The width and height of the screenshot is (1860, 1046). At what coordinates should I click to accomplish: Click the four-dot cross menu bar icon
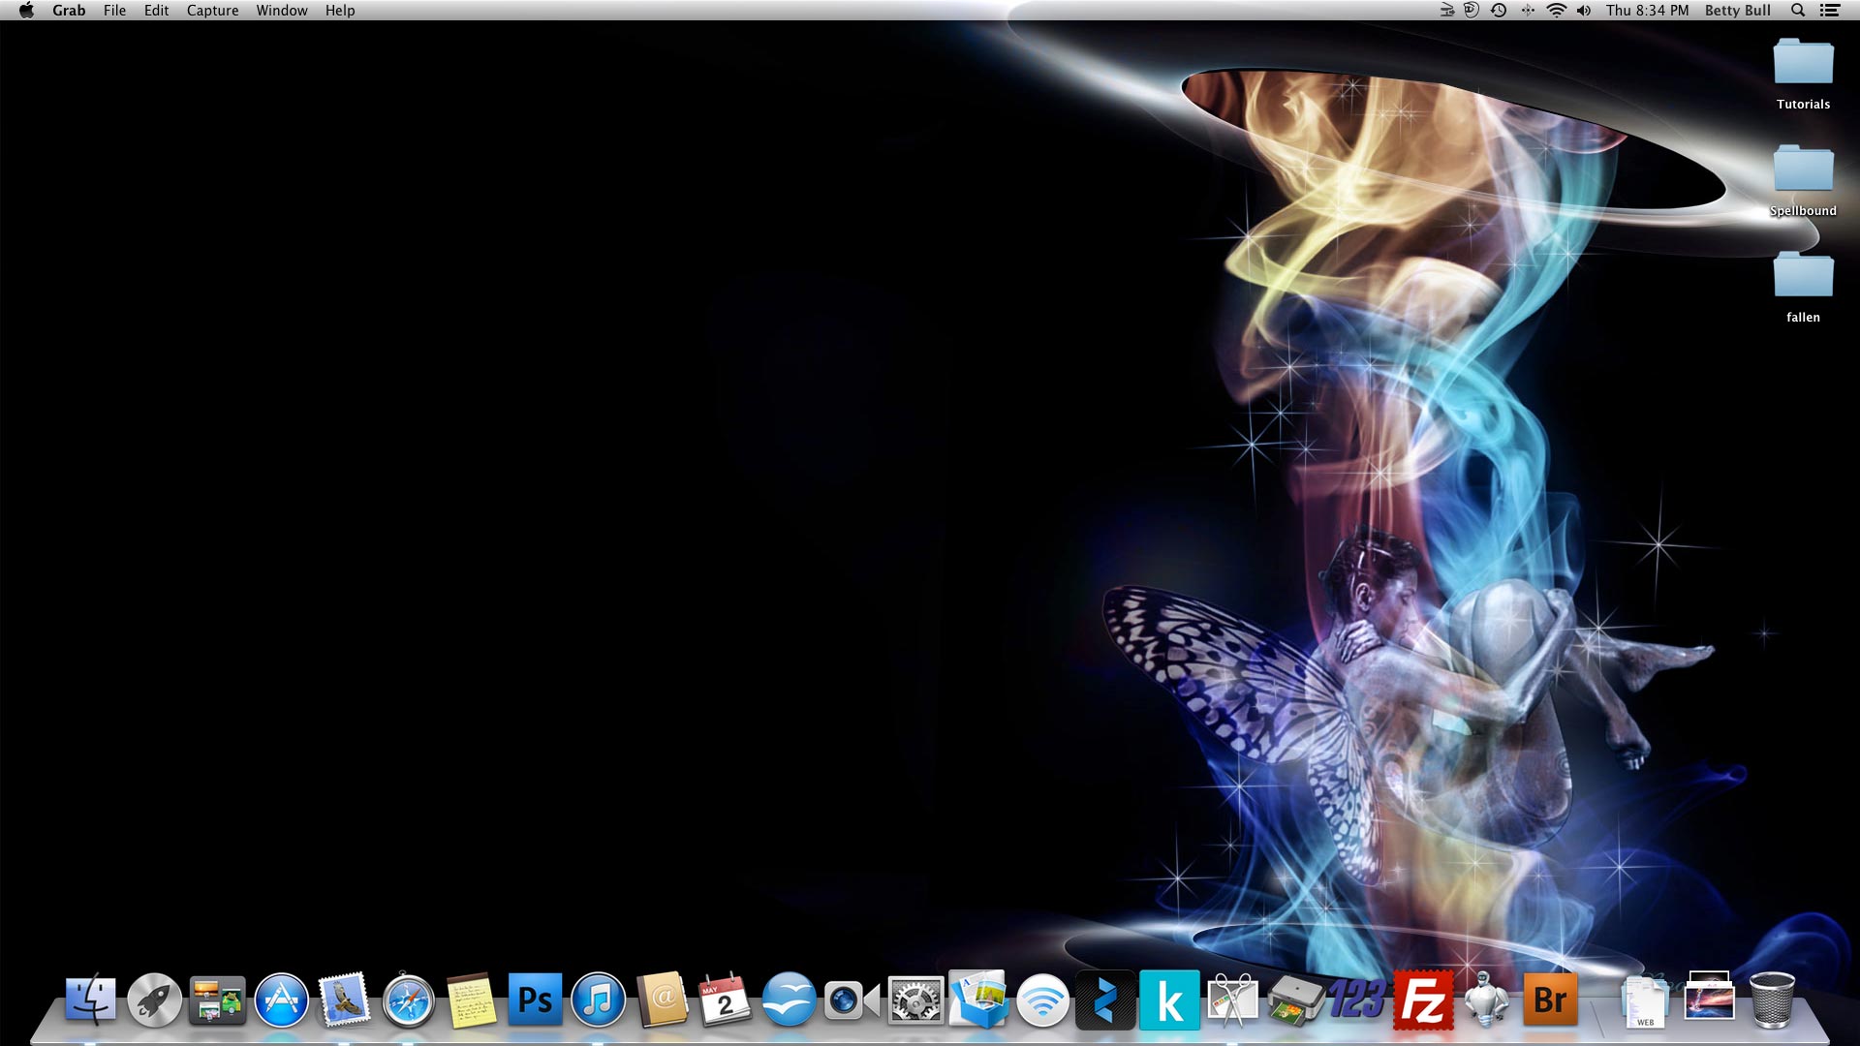pos(1528,11)
